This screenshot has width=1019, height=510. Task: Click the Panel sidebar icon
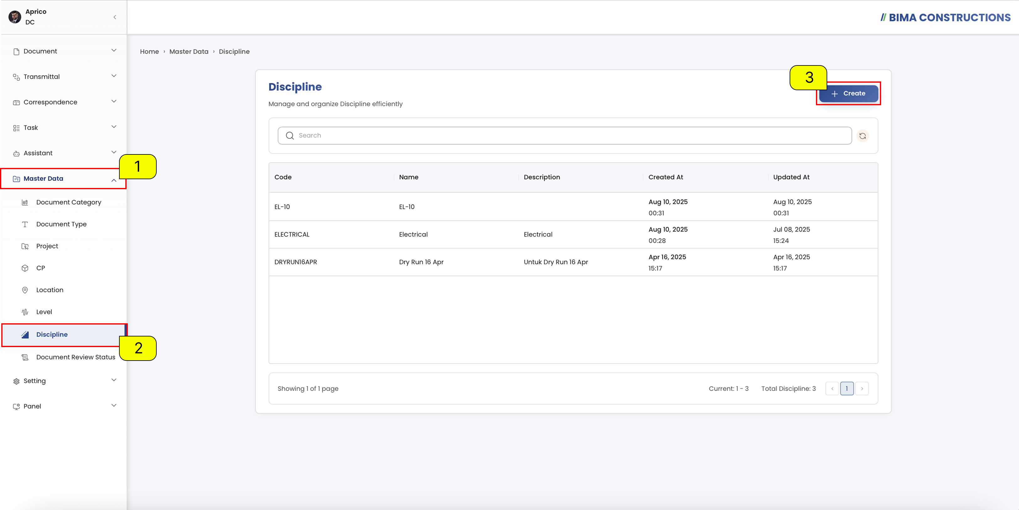point(16,406)
